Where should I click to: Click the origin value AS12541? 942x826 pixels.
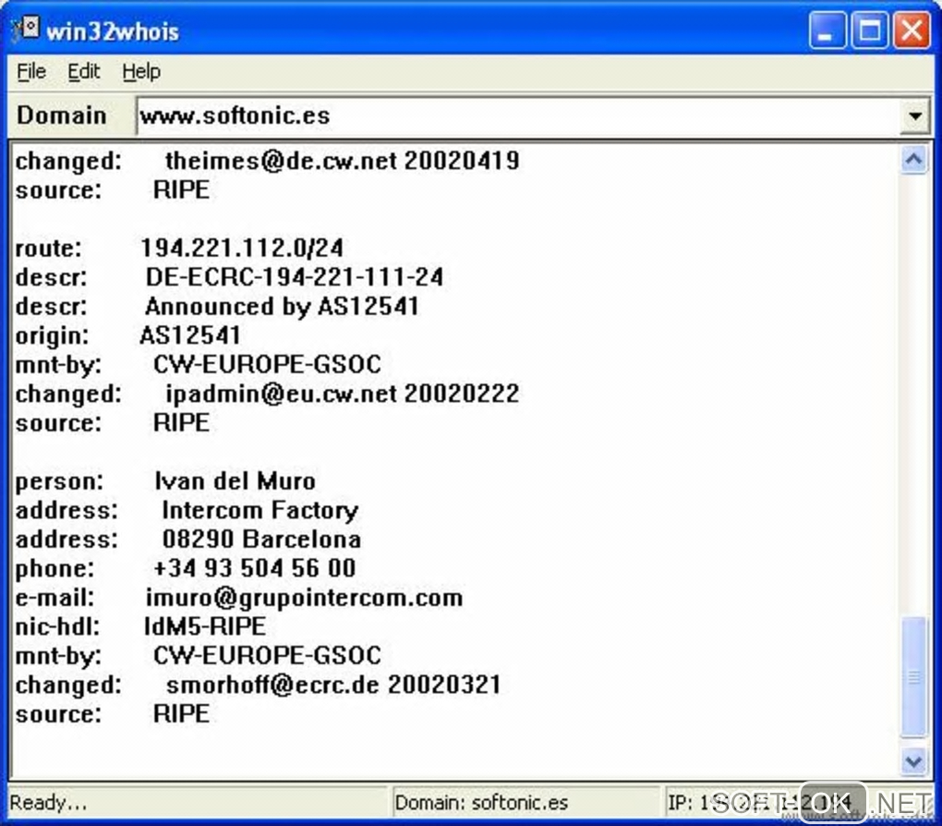(190, 335)
